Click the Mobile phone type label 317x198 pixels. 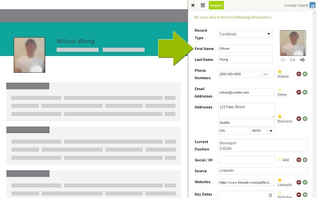(283, 76)
